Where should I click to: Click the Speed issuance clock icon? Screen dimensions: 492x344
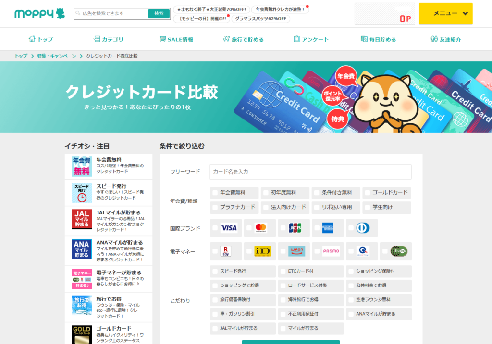pos(82,193)
